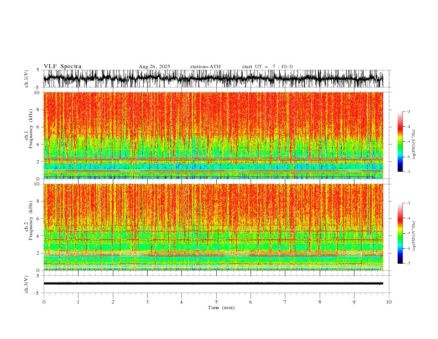Screen dimensions: 438x339
Task: Click the time axis tick label "7"
Action: (x=285, y=302)
